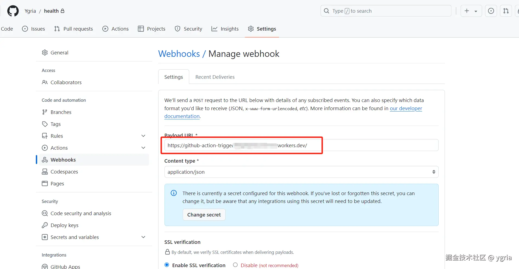519x269 pixels.
Task: Open the Insights tab
Action: (225, 29)
